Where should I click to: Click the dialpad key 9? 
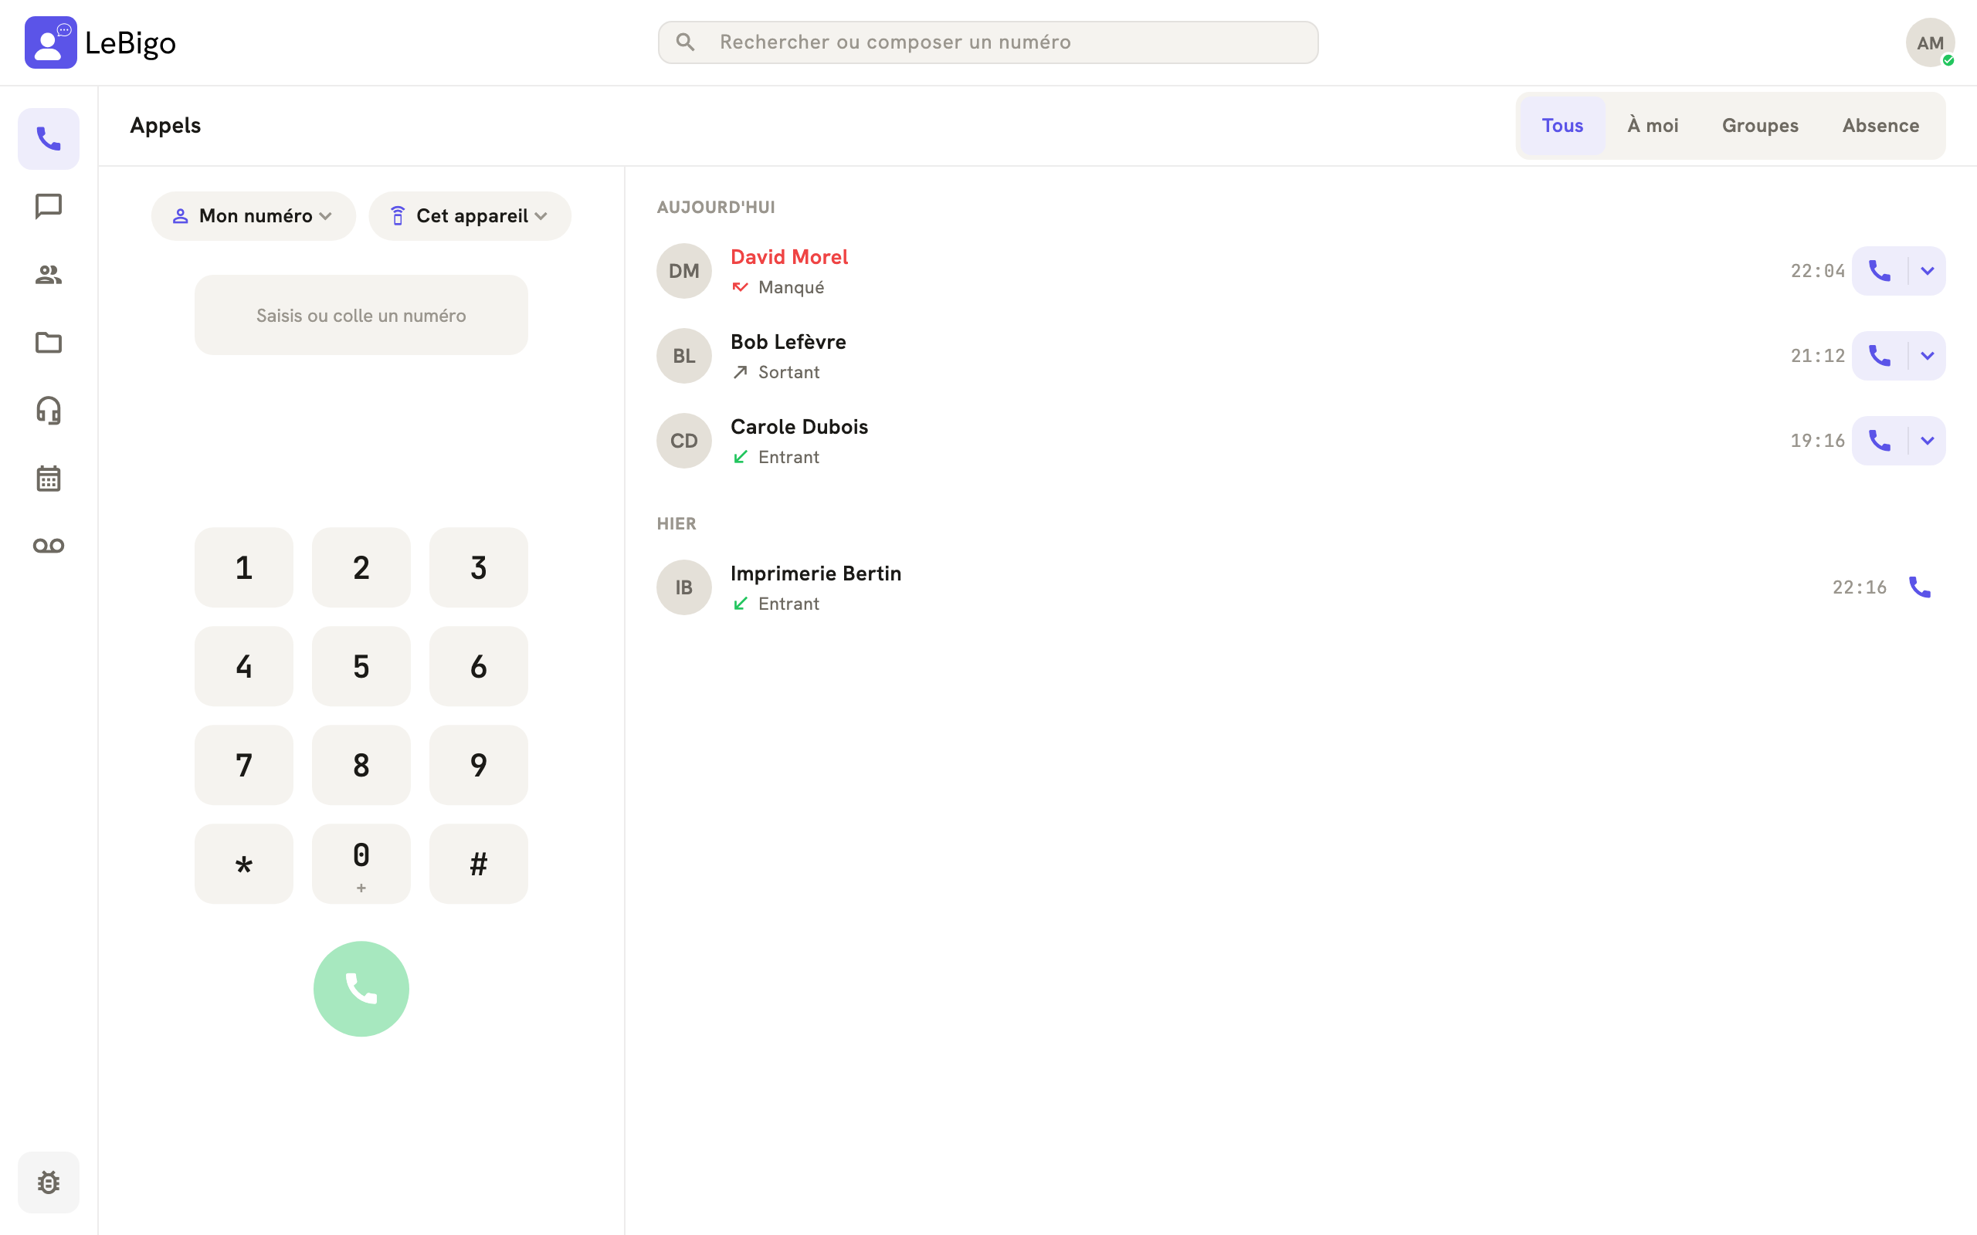tap(479, 766)
